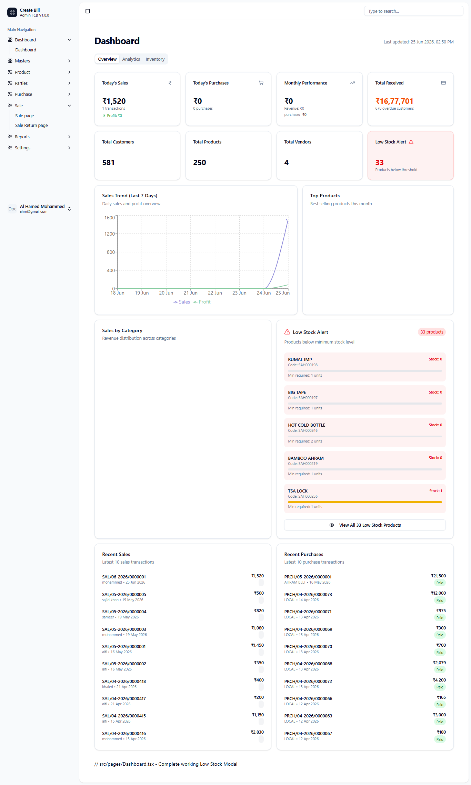Switch to the Overview tab

pos(107,59)
